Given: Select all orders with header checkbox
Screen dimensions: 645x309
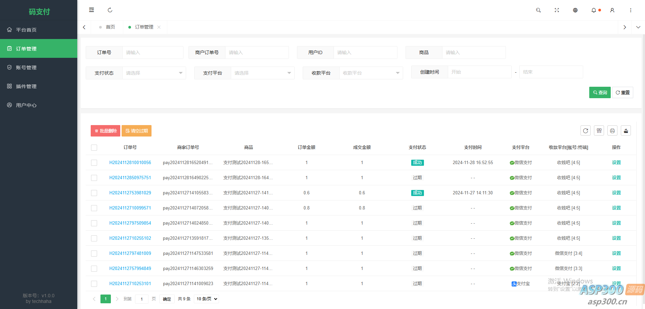Looking at the screenshot, I should 94,147.
